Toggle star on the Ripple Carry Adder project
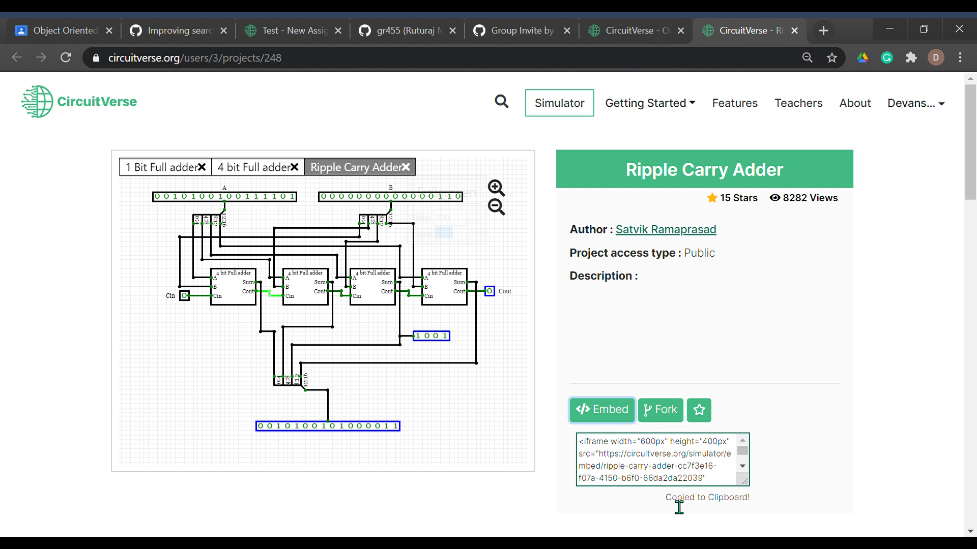 tap(699, 410)
